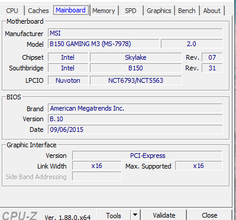236x220 pixels.
Task: Click the Manufacturer label
Action: [x=24, y=34]
